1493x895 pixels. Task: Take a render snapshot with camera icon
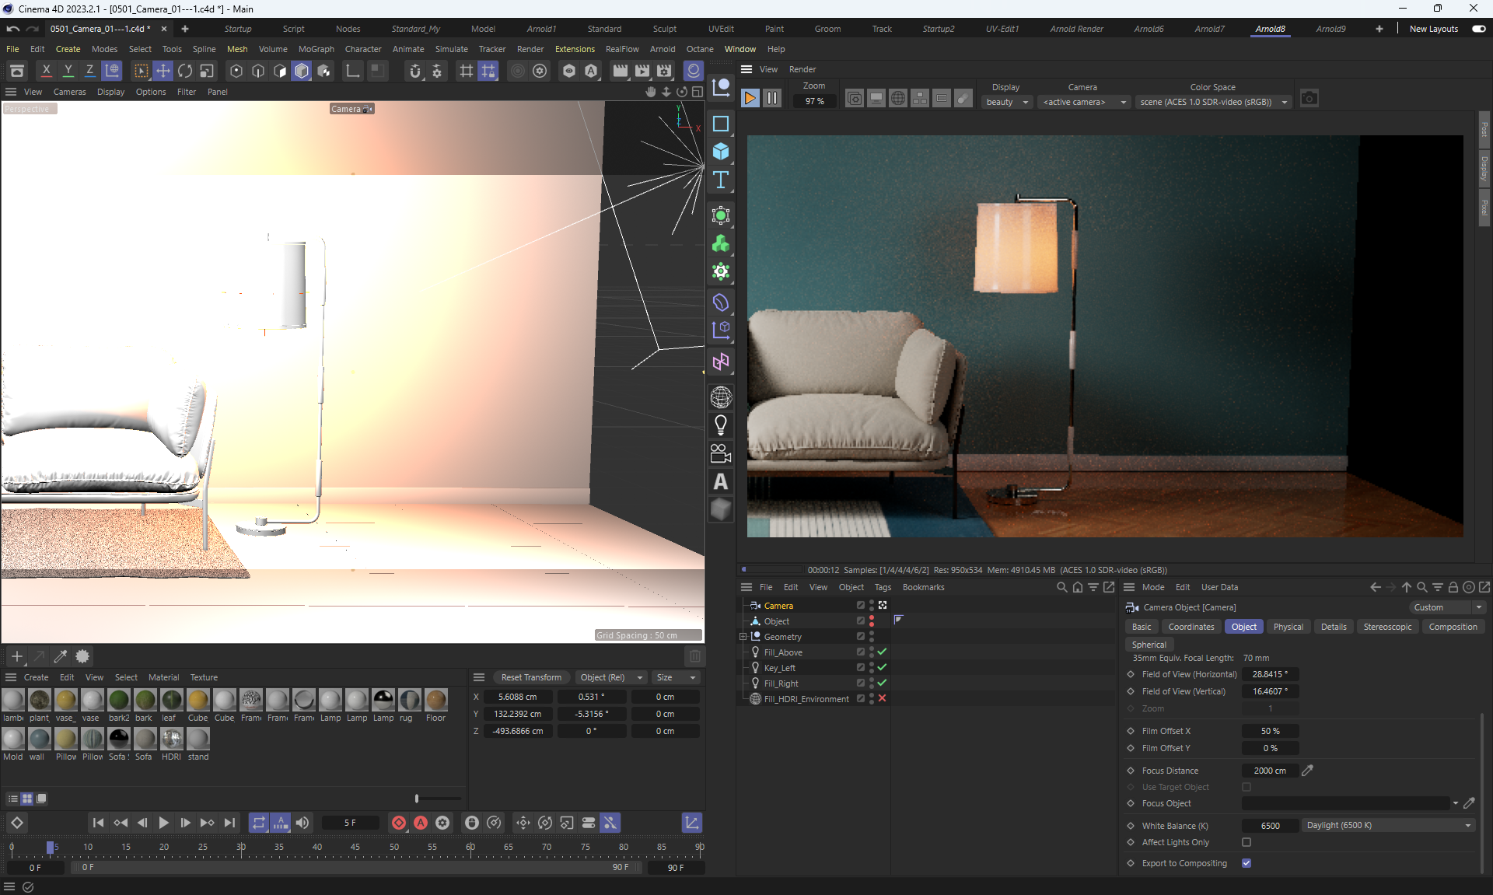click(x=1309, y=99)
